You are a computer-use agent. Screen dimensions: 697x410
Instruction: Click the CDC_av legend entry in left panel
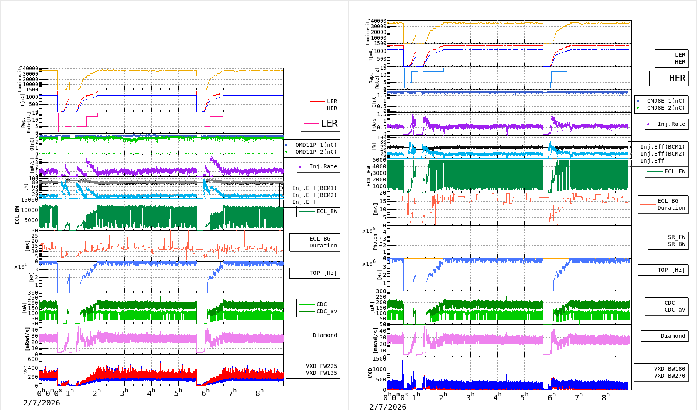pyautogui.click(x=319, y=311)
